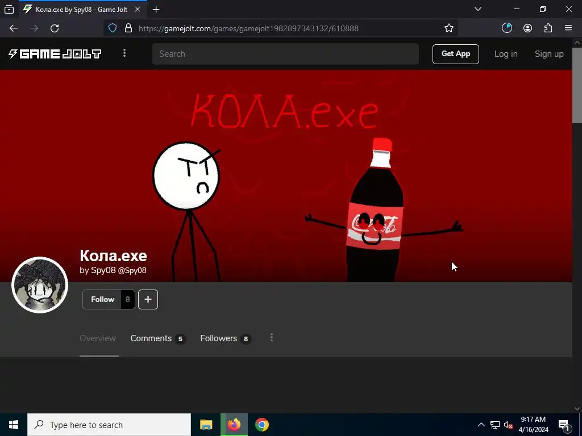Click the Кола.exe game title
This screenshot has width=582, height=436.
pyautogui.click(x=113, y=256)
